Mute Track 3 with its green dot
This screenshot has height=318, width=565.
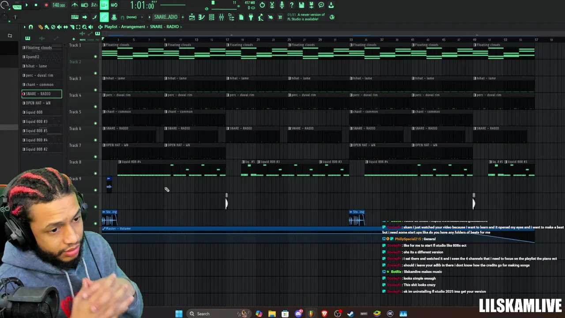95,90
